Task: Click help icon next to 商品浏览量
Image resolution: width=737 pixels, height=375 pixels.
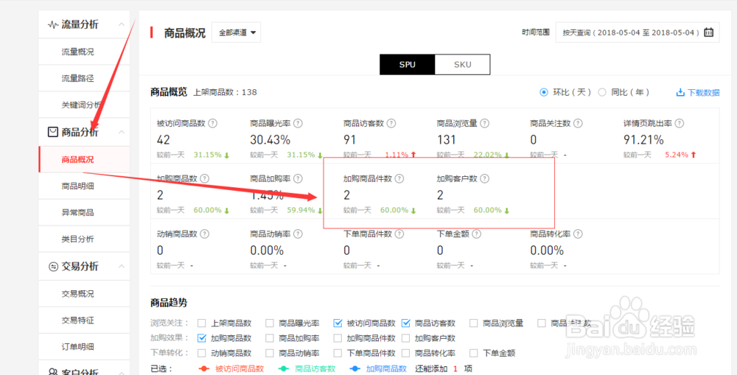Action: click(x=485, y=124)
